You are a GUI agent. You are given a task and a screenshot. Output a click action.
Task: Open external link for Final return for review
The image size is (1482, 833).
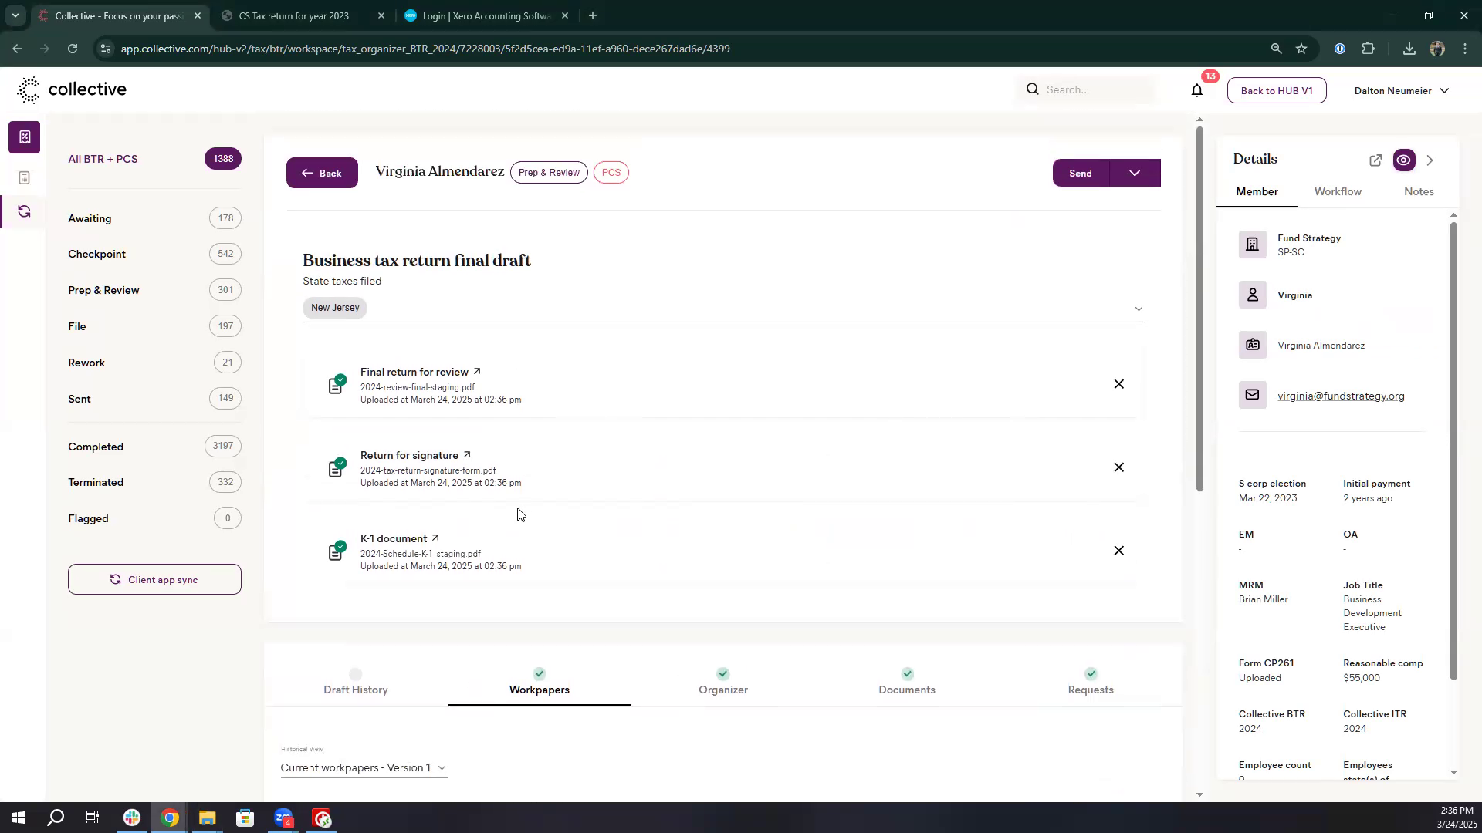click(476, 372)
